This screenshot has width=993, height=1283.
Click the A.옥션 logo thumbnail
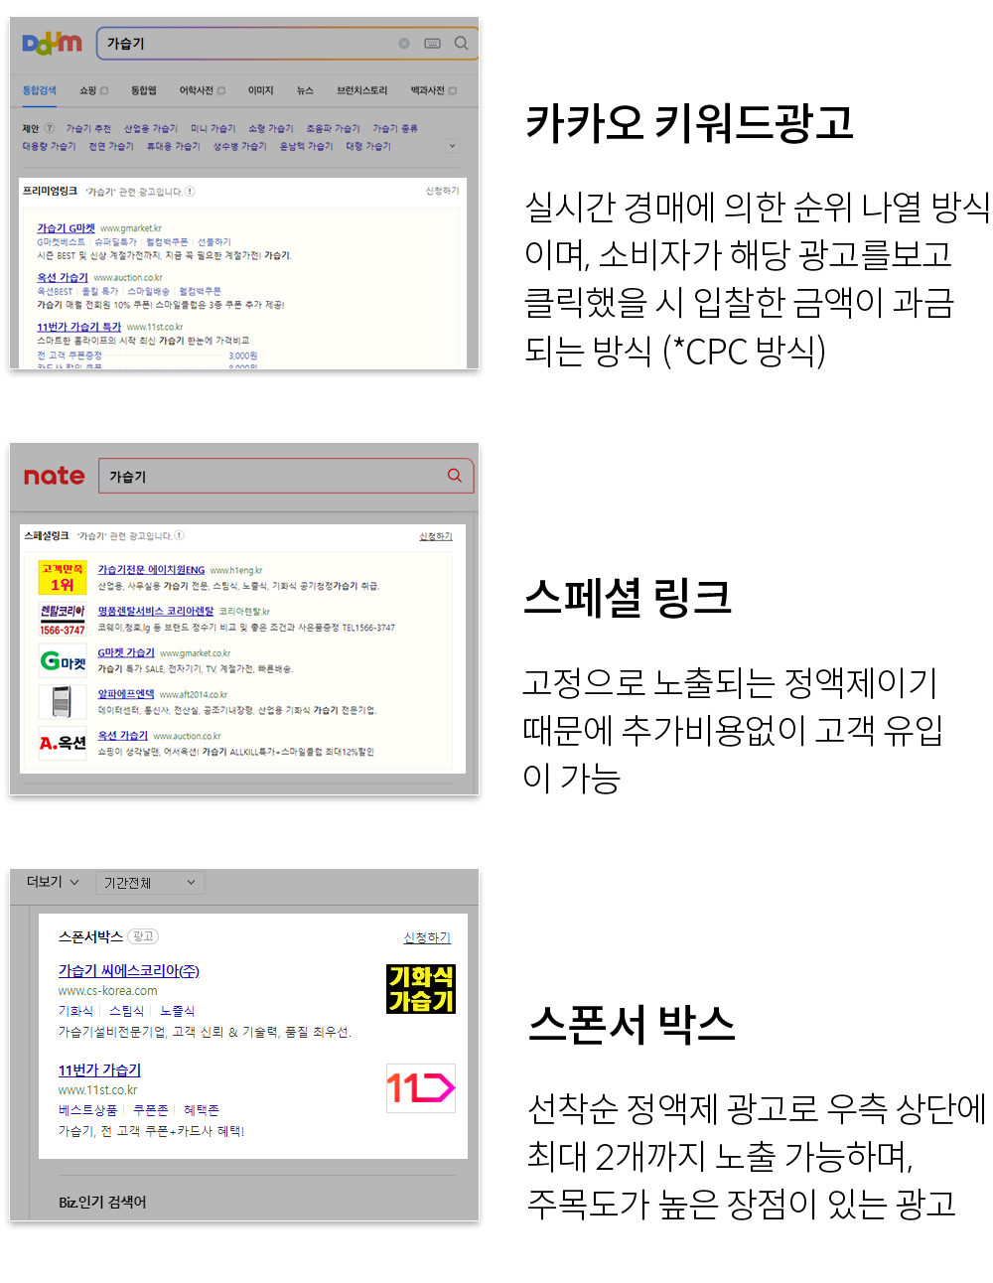coord(63,743)
